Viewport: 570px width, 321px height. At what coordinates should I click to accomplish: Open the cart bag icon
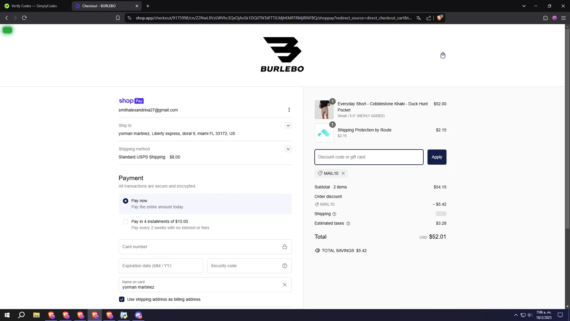click(443, 56)
